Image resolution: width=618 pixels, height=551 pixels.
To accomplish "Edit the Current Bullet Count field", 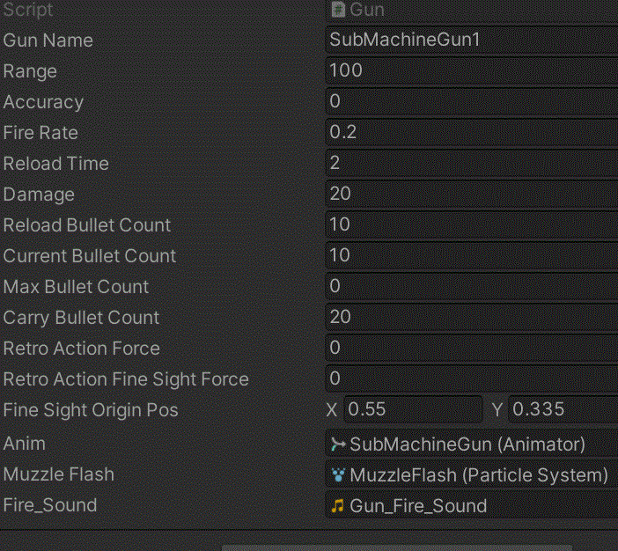I will coord(472,255).
